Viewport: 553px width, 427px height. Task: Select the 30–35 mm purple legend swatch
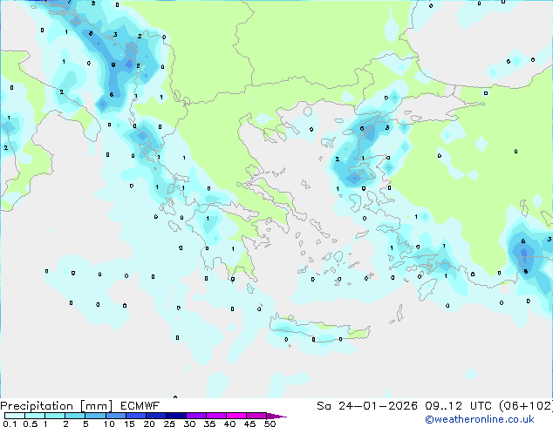click(x=196, y=416)
